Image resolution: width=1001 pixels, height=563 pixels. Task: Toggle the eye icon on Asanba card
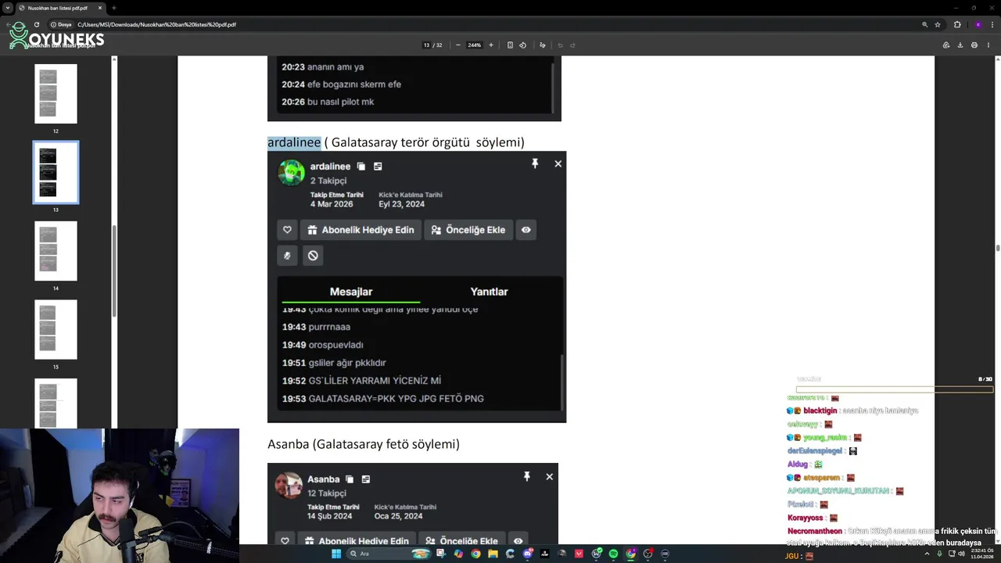[x=518, y=540]
